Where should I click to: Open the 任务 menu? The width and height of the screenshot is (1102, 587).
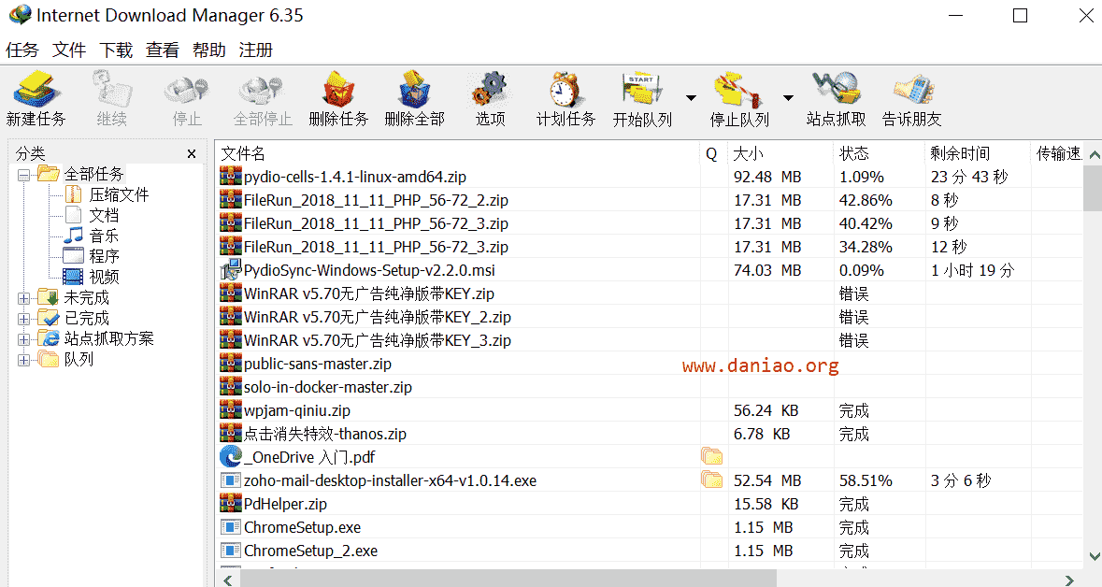pos(21,50)
